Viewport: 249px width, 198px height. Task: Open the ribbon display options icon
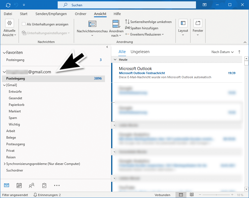pyautogui.click(x=204, y=5)
